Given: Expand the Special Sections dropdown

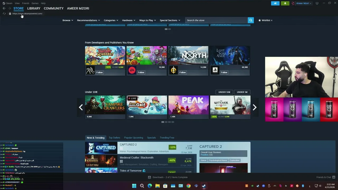Looking at the screenshot, I should (x=170, y=20).
